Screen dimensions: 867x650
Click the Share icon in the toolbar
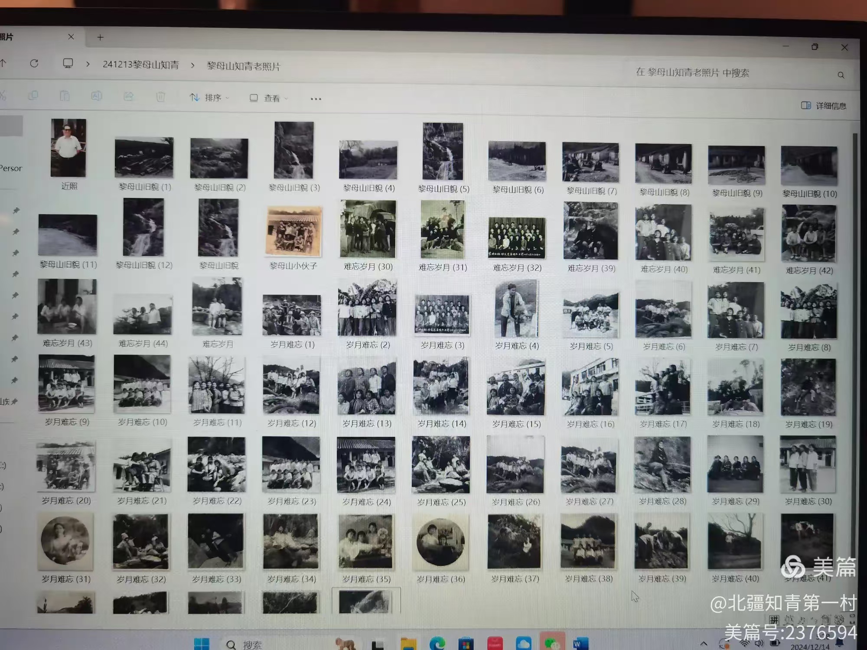click(128, 96)
